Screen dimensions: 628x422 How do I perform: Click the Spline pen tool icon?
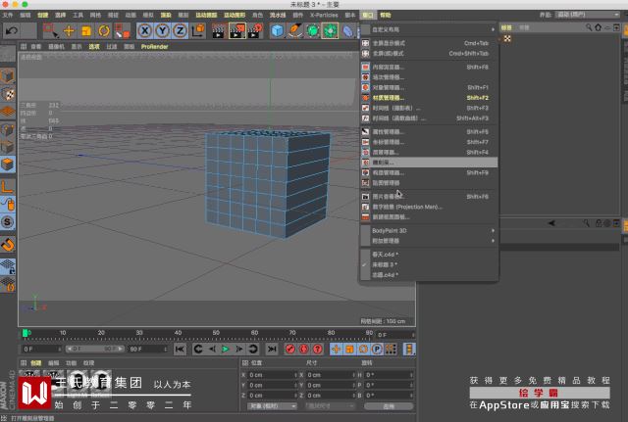tap(294, 30)
